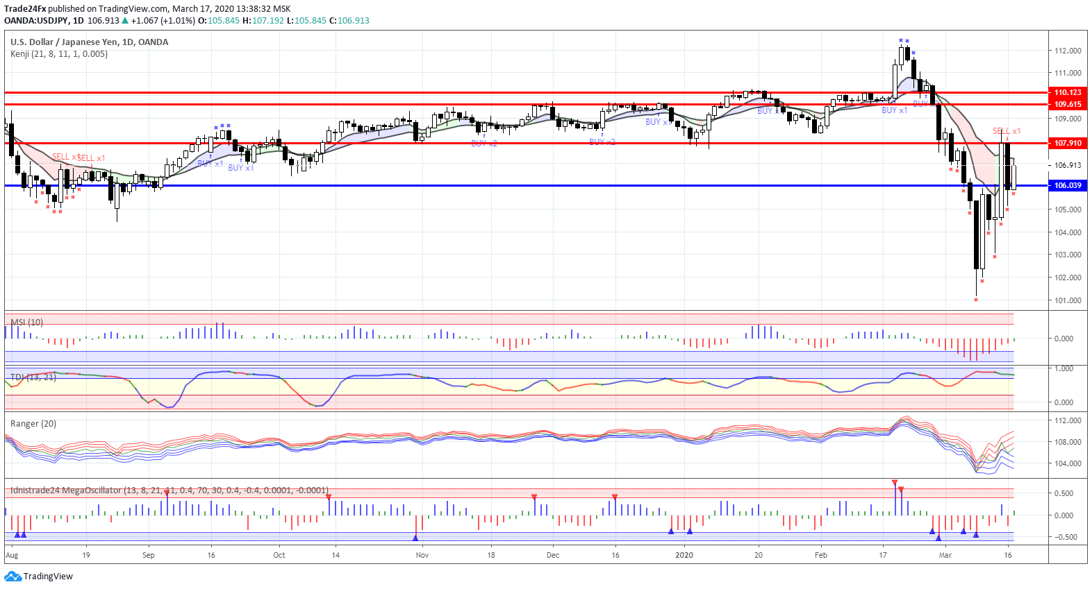Screen dimensions: 1092x589
Task: Click the H:107.192 high value in header
Action: click(263, 21)
